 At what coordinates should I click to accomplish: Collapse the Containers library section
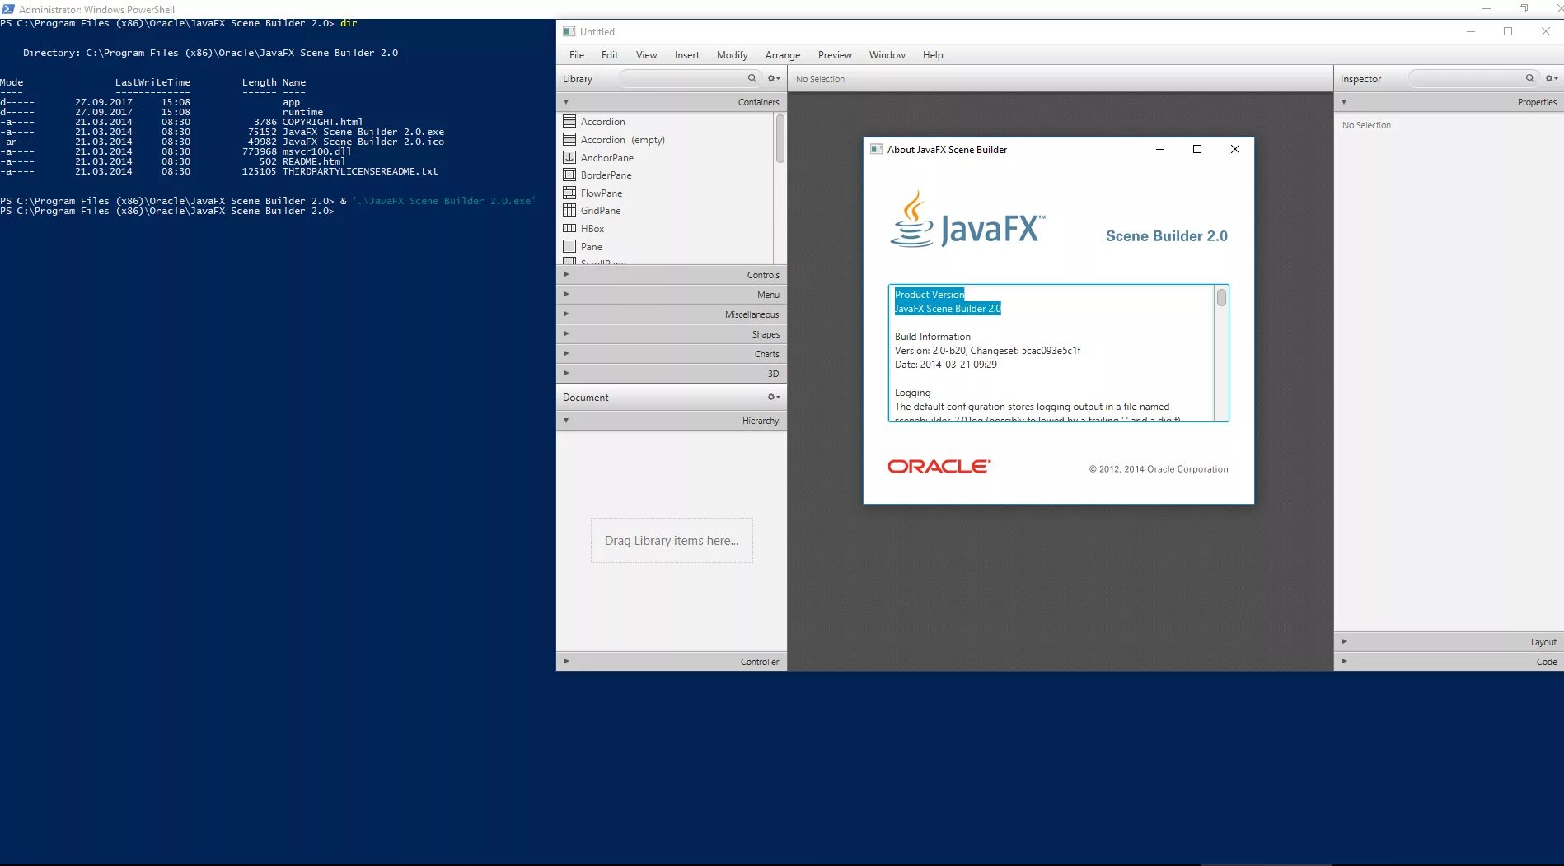(x=566, y=101)
